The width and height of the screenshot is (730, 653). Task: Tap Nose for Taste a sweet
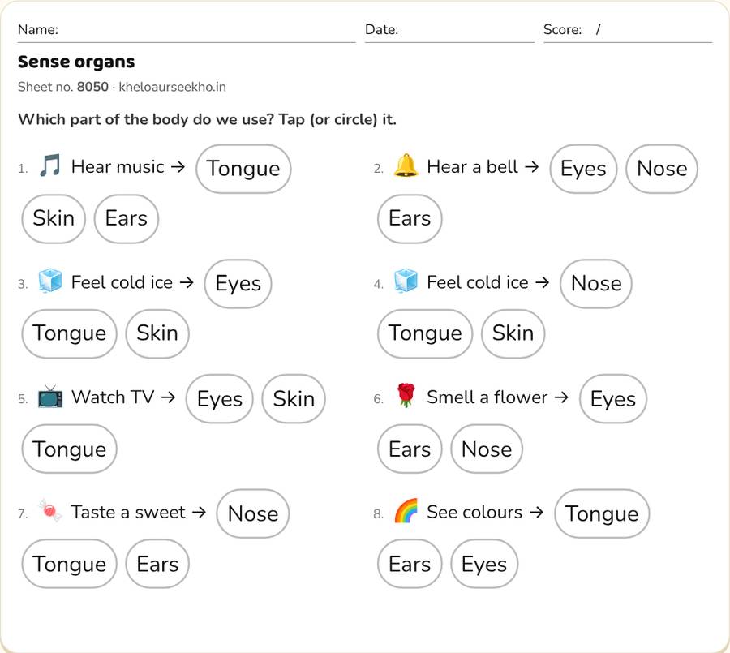253,513
